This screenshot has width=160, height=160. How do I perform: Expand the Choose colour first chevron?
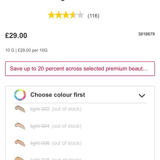point(142,96)
